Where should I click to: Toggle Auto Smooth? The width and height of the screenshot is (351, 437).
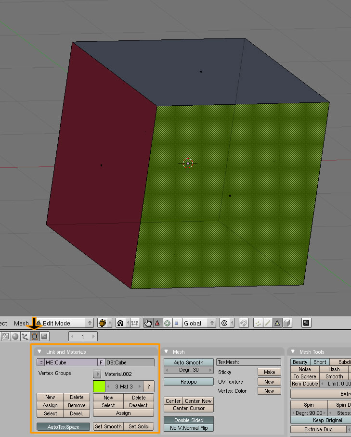189,362
